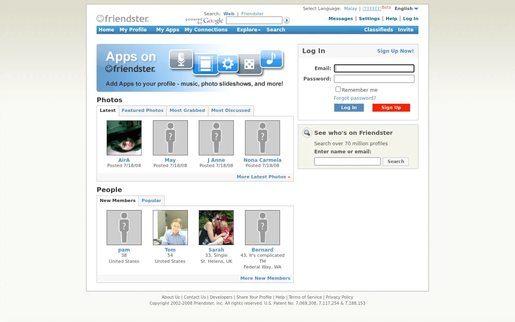Open Nona Carmela's placeholder photo thumbnail
Viewport: 515px width, 322px height.
click(262, 138)
